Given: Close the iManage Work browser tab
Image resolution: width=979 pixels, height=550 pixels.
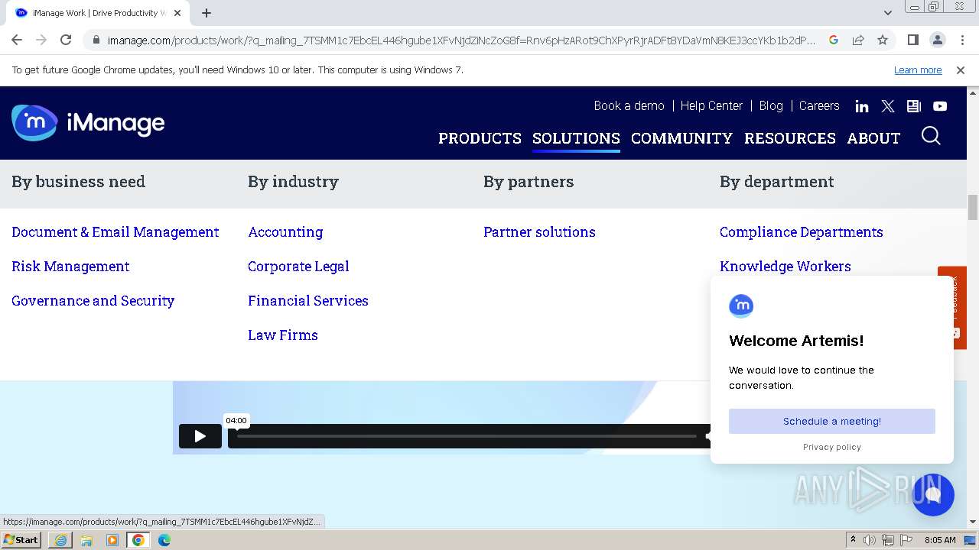Looking at the screenshot, I should 177,13.
